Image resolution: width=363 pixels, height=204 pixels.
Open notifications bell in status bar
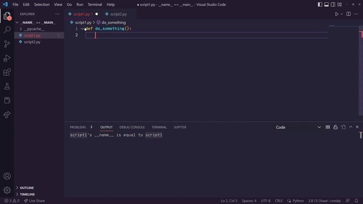pyautogui.click(x=356, y=201)
